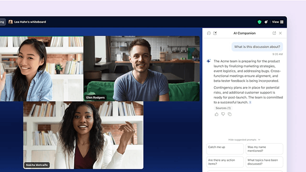The image size is (306, 172).
Task: Collapse suggested prompts with Hide toggle
Action: point(244,140)
